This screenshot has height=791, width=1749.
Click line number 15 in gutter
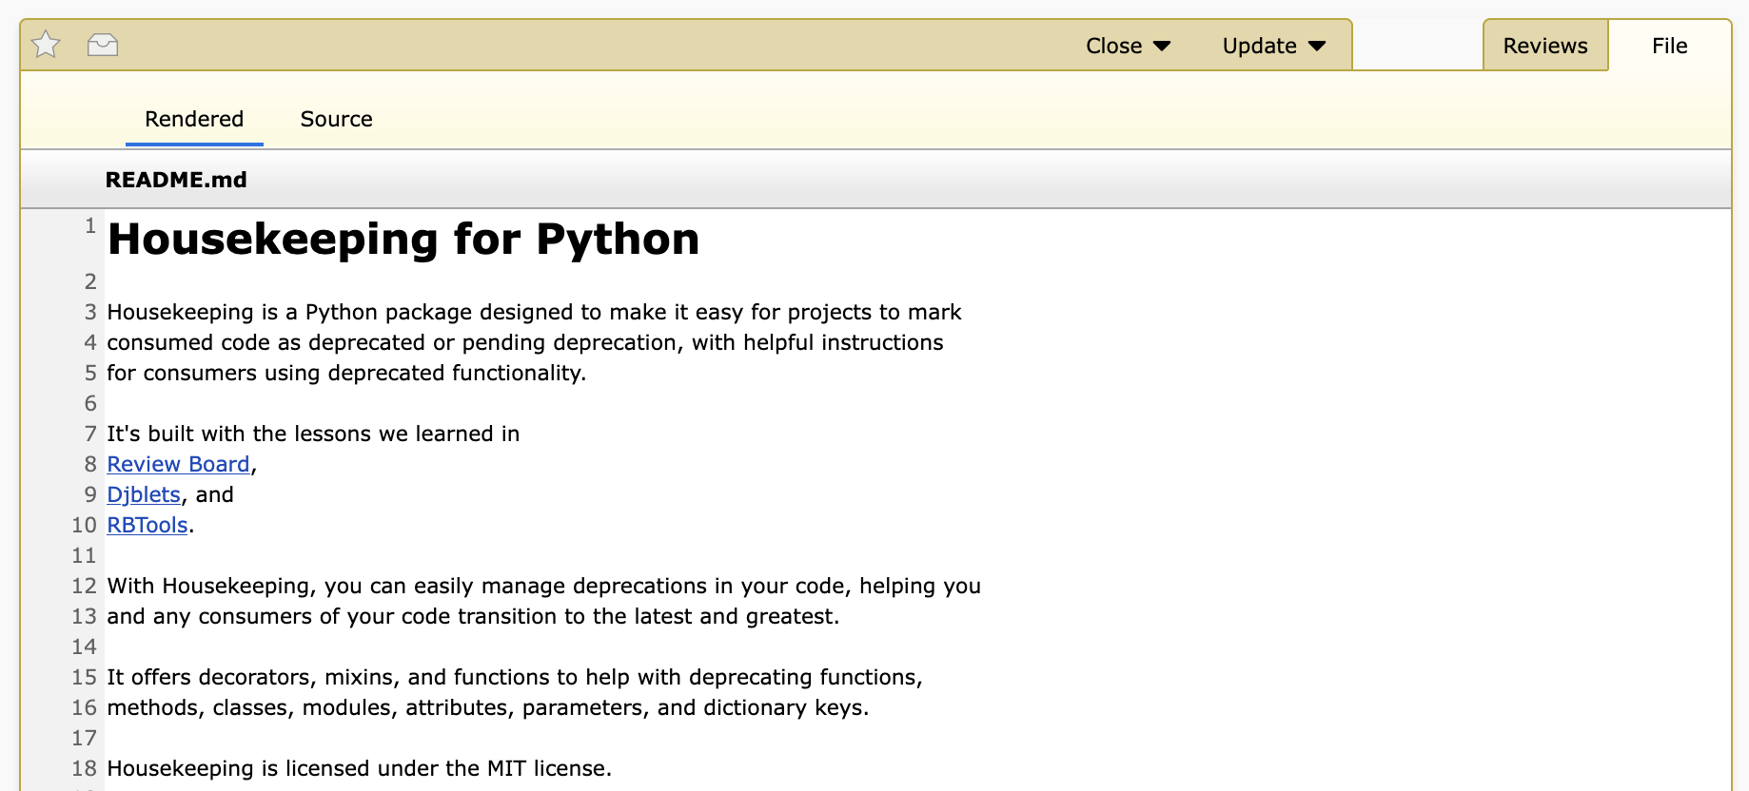pyautogui.click(x=84, y=677)
